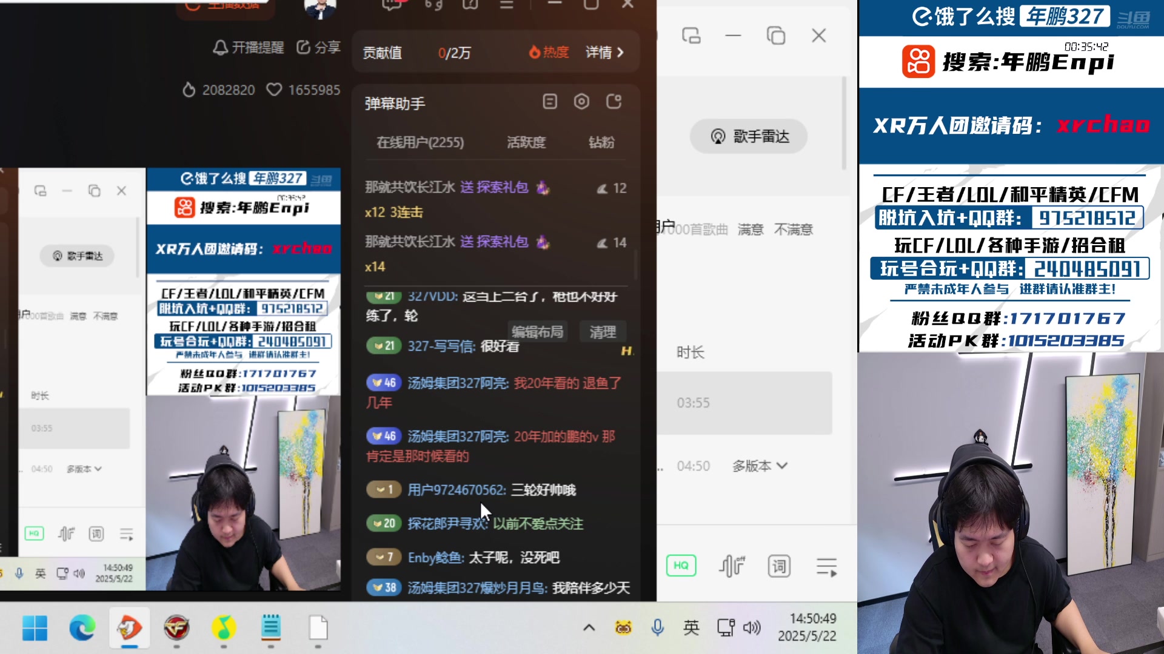Image resolution: width=1164 pixels, height=654 pixels.
Task: Open the 歌手雷达 singer radar
Action: pos(749,136)
